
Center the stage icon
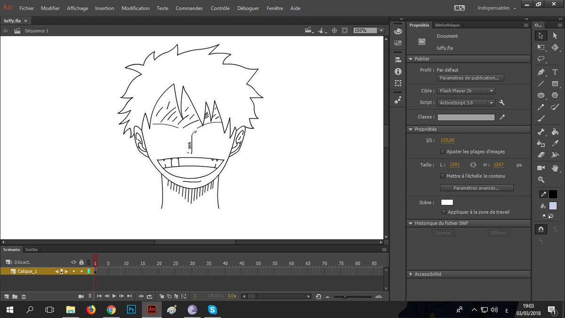334,30
